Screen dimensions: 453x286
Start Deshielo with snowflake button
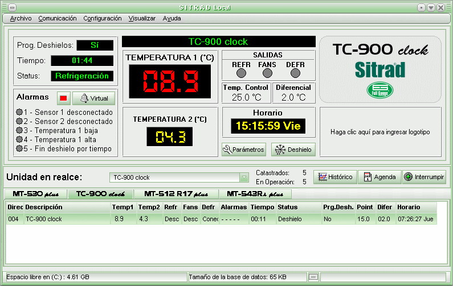pos(293,150)
